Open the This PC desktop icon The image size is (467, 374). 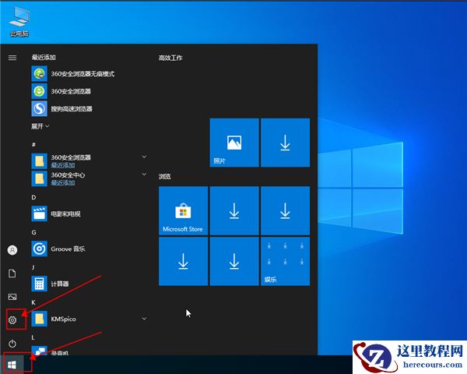pyautogui.click(x=19, y=22)
